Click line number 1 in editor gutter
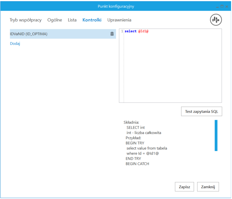The height and width of the screenshot is (199, 232). pos(122,31)
